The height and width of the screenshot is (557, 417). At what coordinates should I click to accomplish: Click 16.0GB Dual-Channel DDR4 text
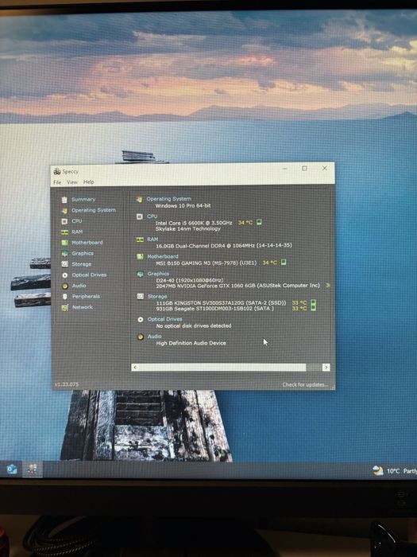[x=224, y=245]
